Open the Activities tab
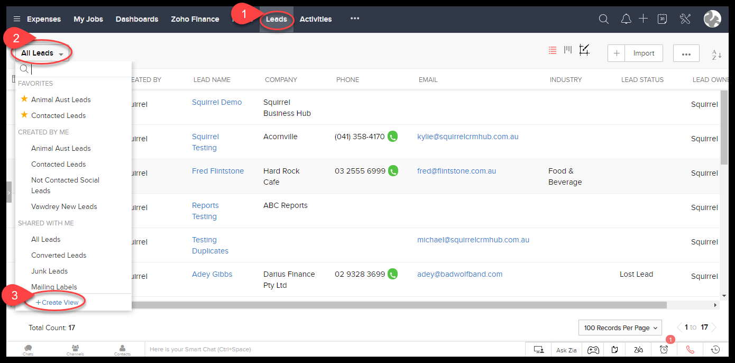 pyautogui.click(x=316, y=19)
